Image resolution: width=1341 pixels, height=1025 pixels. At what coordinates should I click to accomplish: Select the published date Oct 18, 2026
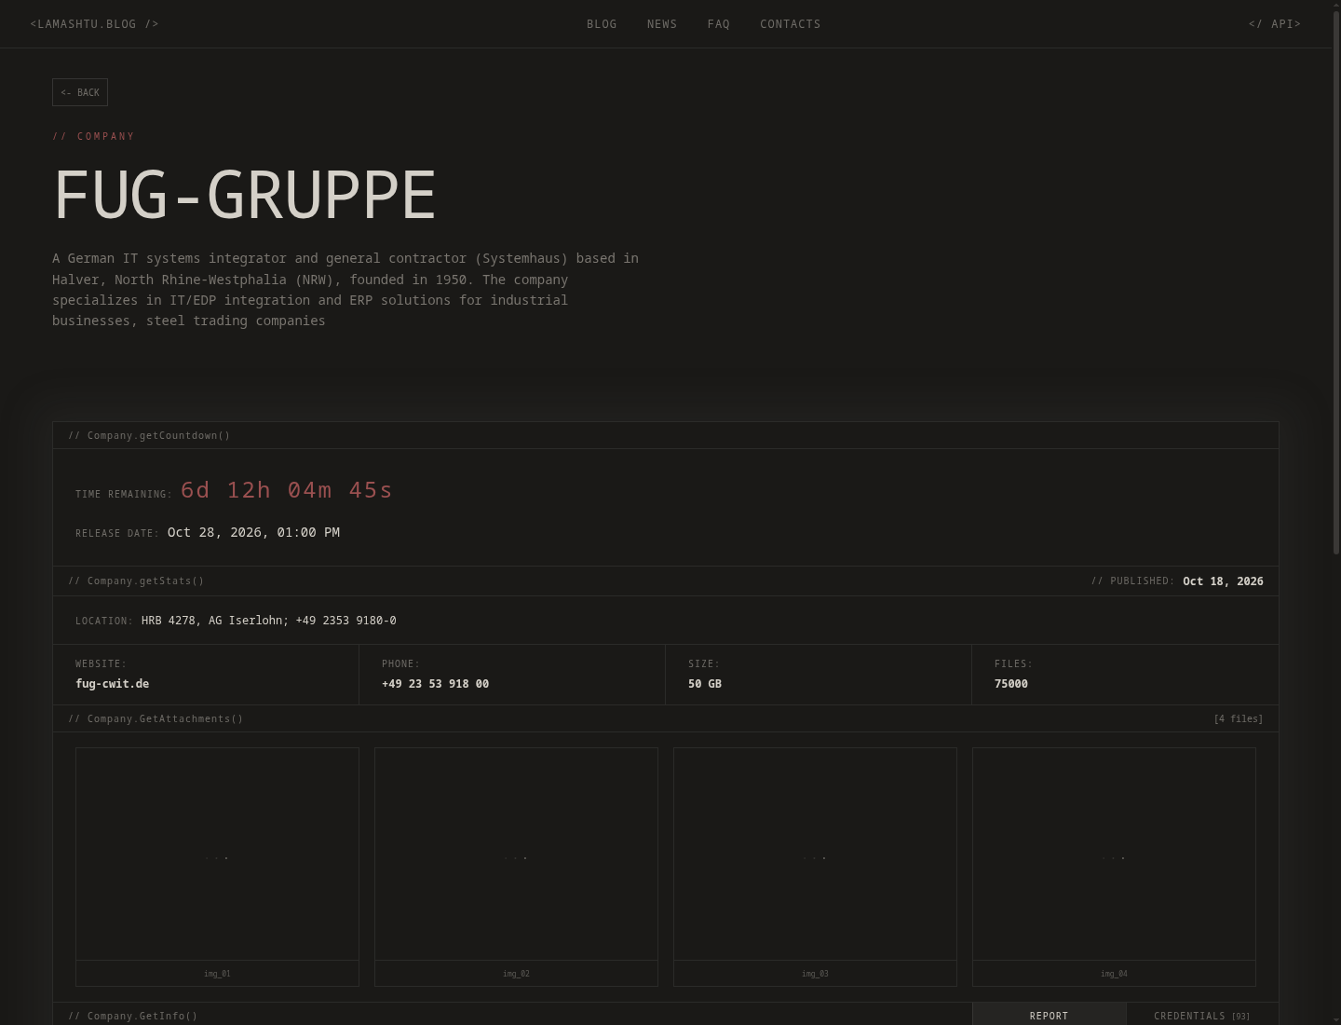1223,581
